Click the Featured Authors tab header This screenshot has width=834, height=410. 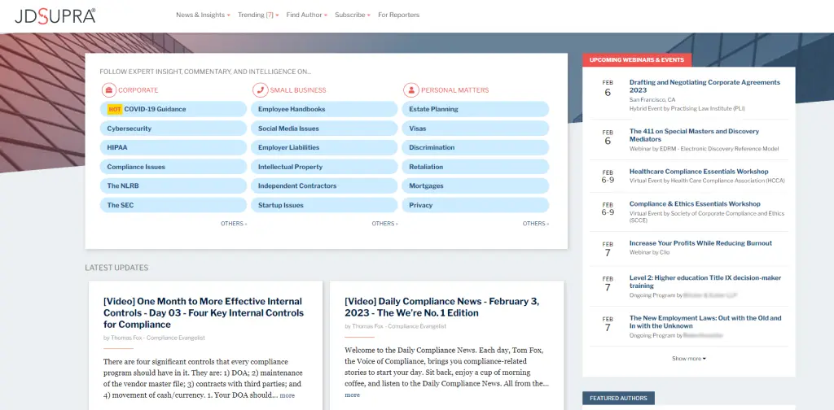(x=618, y=399)
